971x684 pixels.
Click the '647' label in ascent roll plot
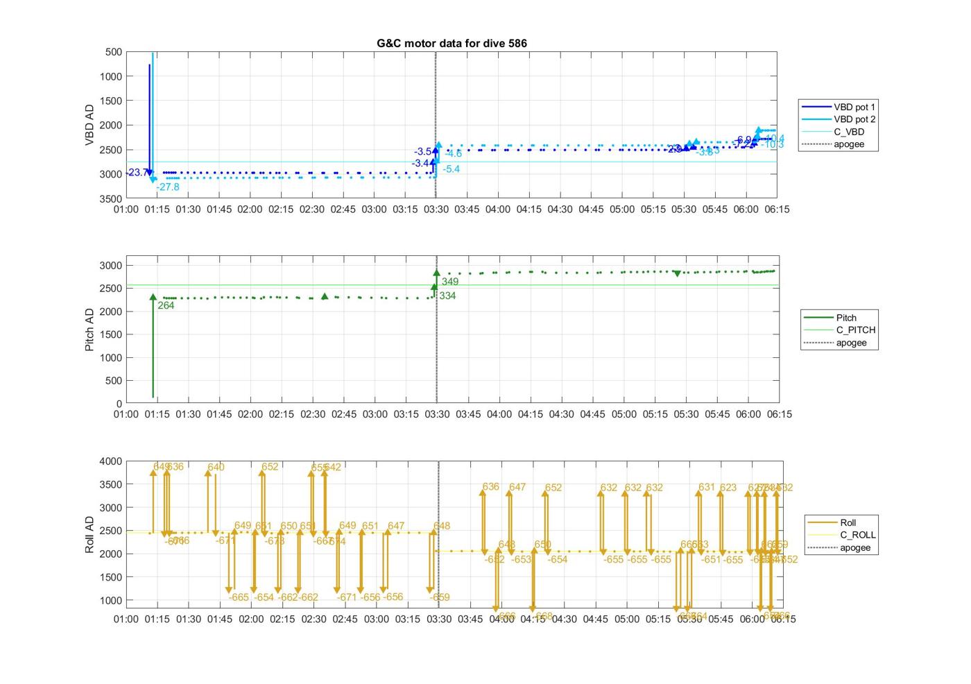pos(517,488)
